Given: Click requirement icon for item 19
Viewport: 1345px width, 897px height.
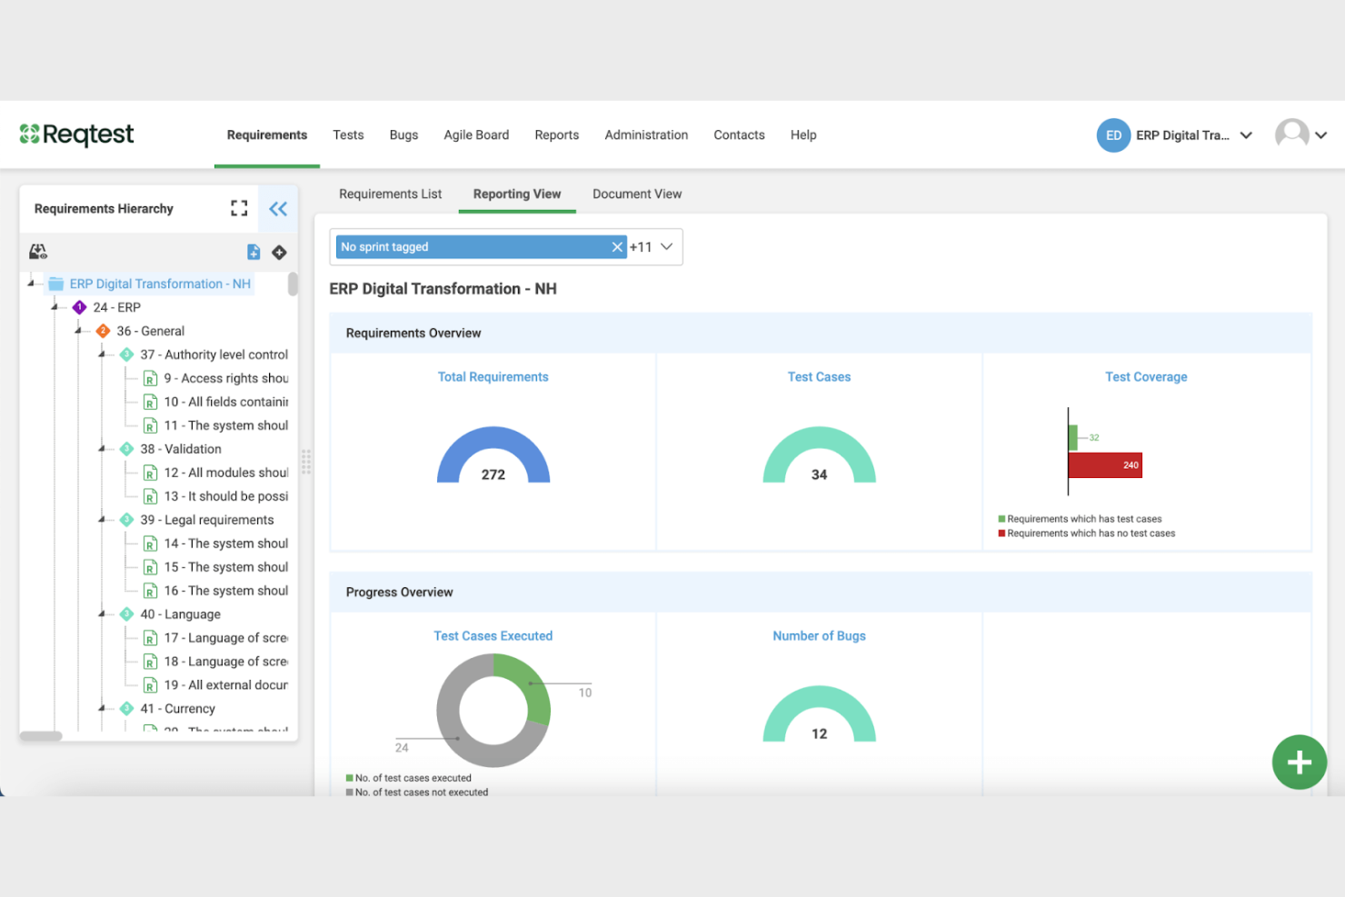Looking at the screenshot, I should pos(151,685).
